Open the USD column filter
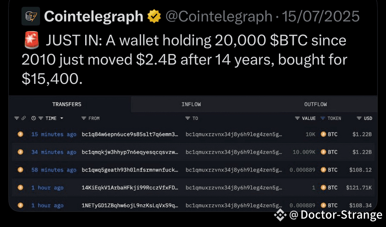The image size is (386, 227). click(359, 118)
